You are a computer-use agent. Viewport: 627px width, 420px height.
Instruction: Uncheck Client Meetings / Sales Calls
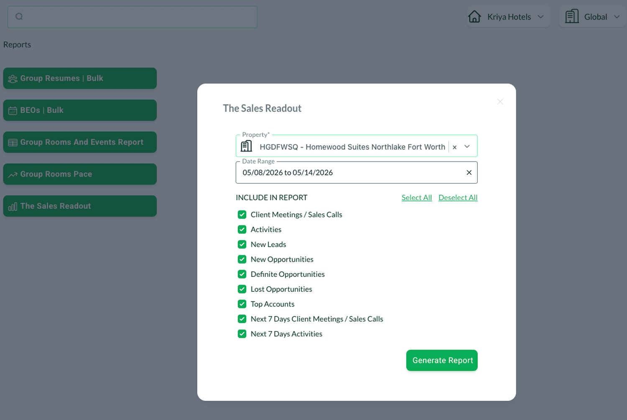(x=242, y=215)
